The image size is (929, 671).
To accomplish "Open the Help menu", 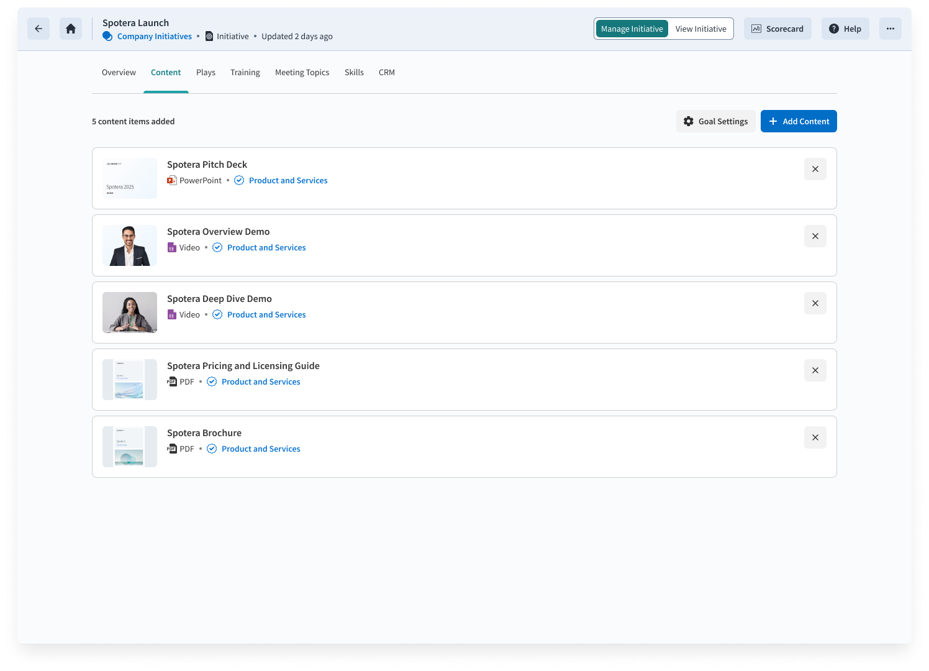I will click(845, 29).
